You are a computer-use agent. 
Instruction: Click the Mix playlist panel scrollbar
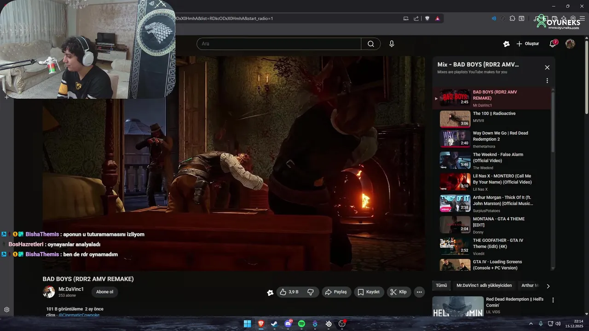[553, 122]
